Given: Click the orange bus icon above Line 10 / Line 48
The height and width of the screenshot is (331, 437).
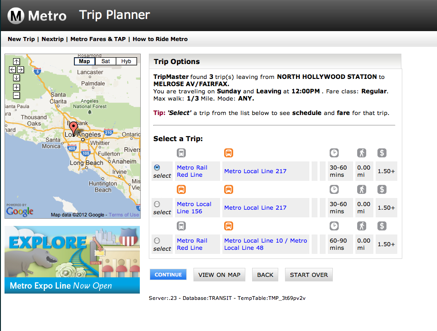Looking at the screenshot, I should [229, 226].
